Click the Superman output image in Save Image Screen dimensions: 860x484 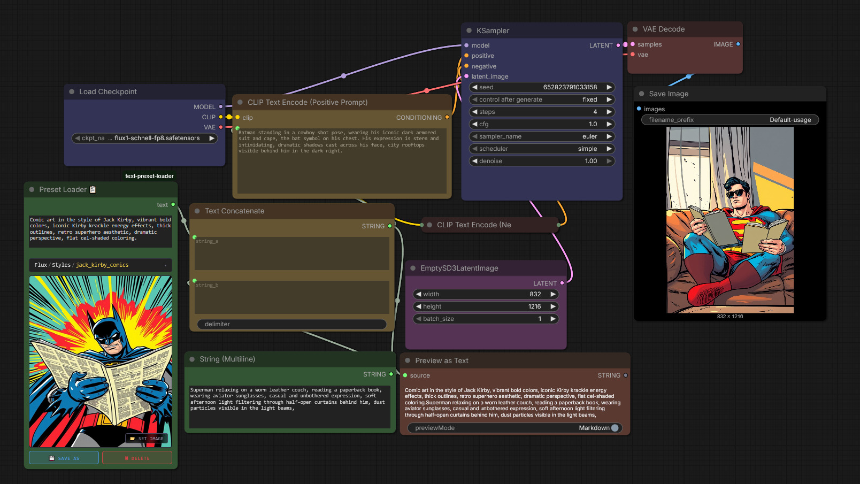click(730, 220)
